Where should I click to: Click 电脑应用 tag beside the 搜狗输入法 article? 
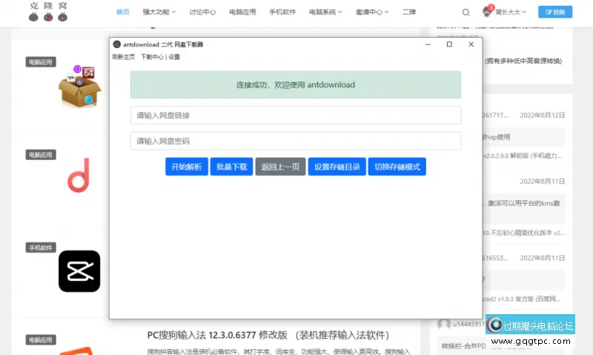tap(41, 340)
